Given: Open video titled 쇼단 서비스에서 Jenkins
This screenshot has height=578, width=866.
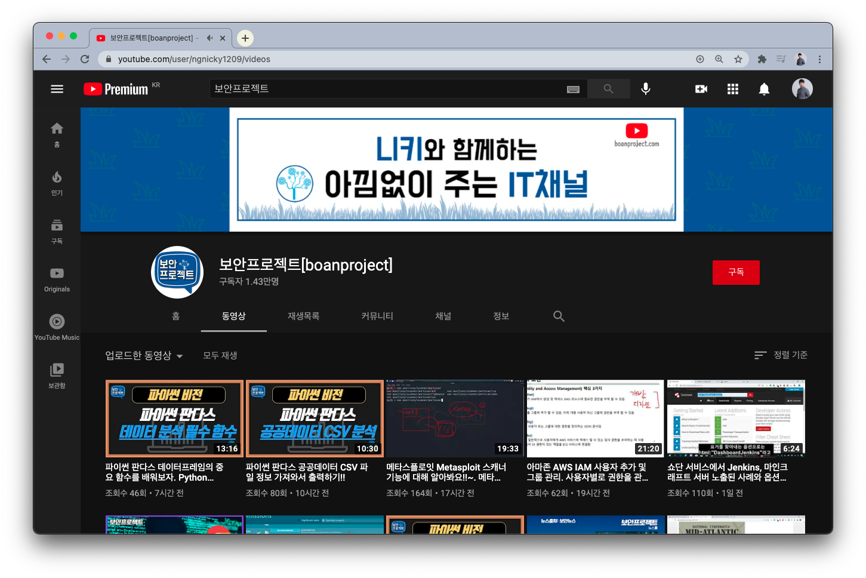Looking at the screenshot, I should coord(728,472).
